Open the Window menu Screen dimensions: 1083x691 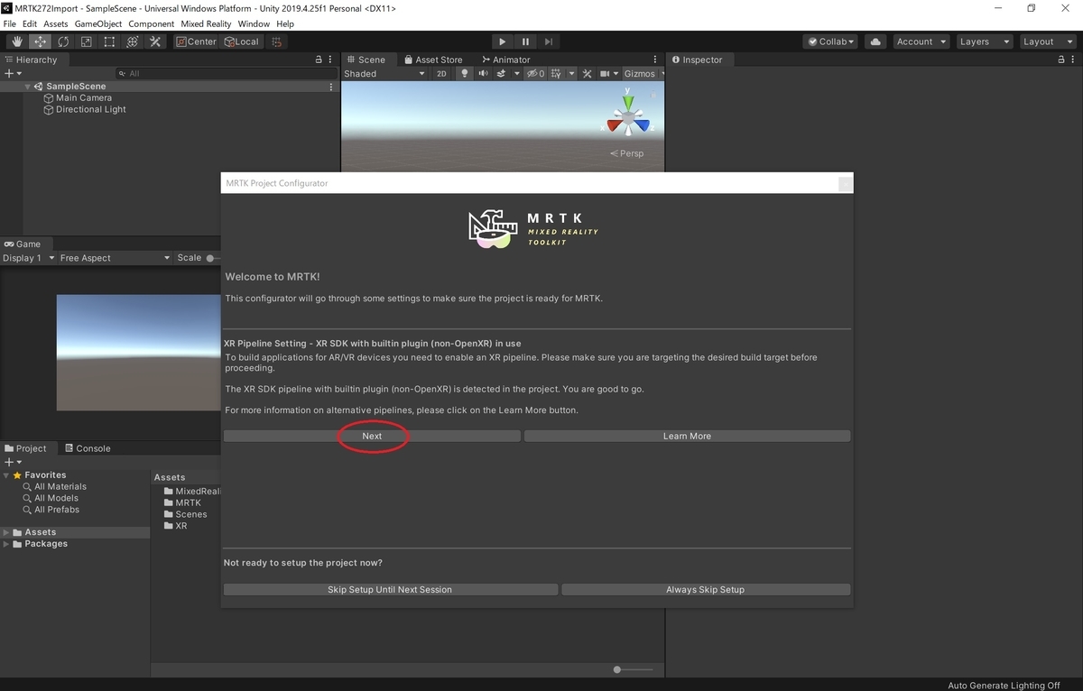(254, 23)
